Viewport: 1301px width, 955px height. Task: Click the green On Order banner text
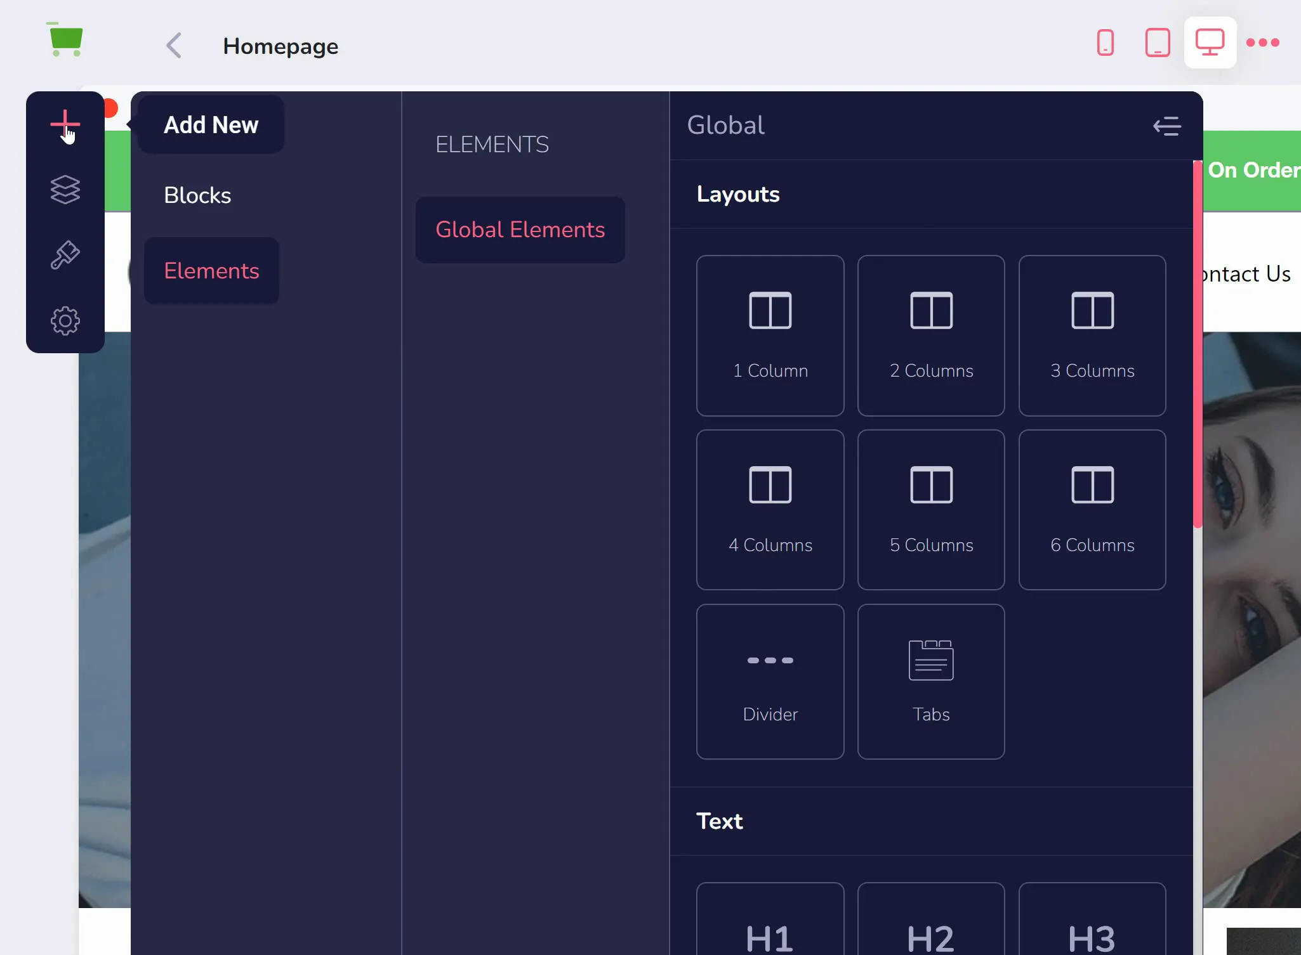[x=1254, y=170]
